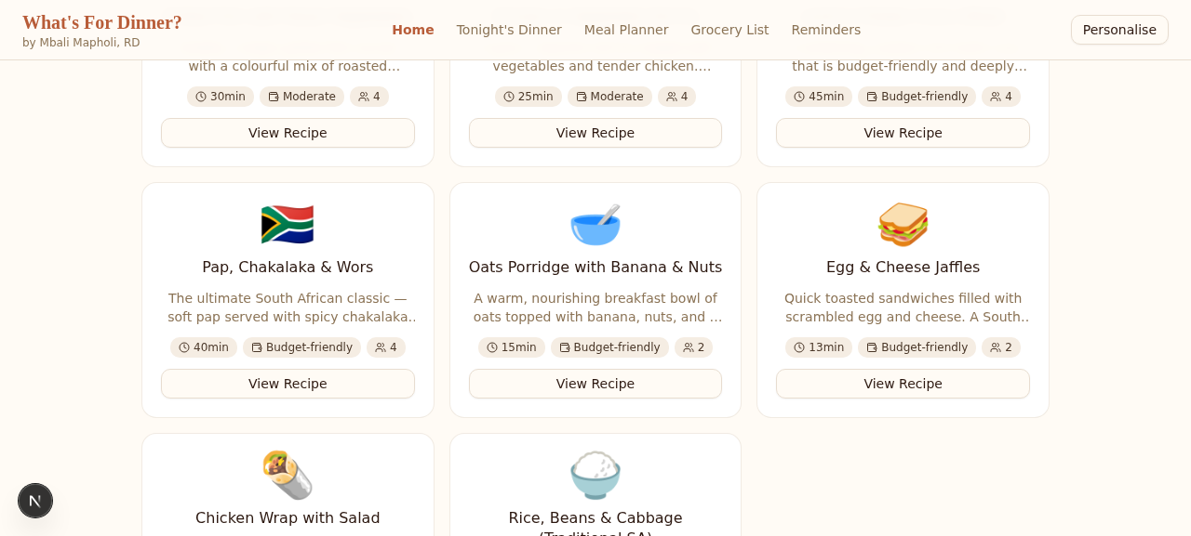Click the 40min clock badge on Pap recipe
Screen dimensions: 1191x536
pos(204,347)
